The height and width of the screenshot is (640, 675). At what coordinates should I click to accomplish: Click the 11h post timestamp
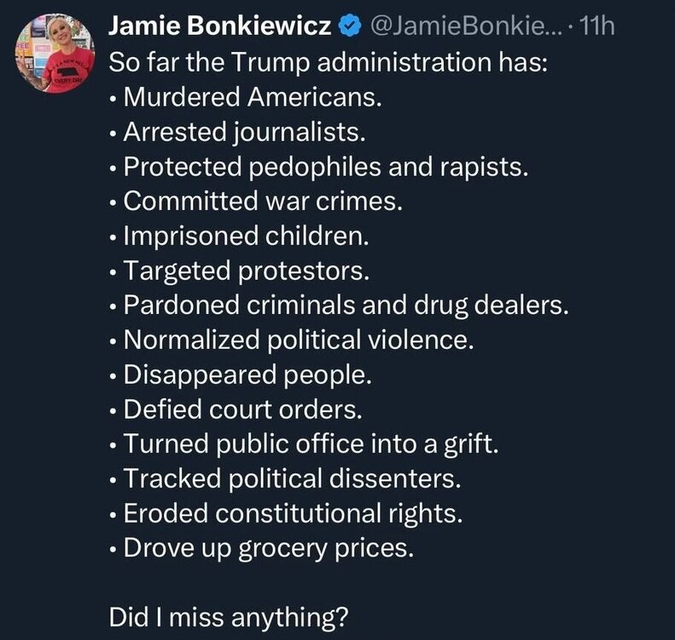[596, 28]
